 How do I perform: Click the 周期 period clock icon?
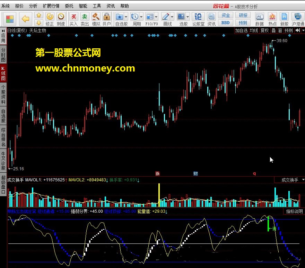134,17
